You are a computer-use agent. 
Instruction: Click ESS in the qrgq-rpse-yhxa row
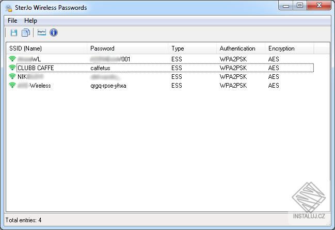point(177,86)
